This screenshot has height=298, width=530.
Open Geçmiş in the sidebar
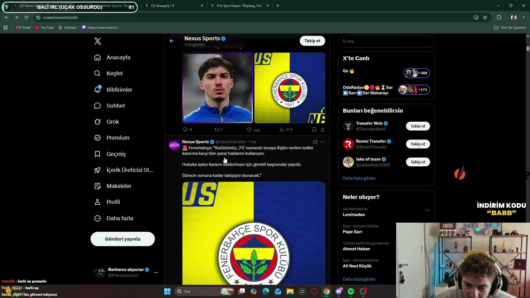(x=110, y=154)
